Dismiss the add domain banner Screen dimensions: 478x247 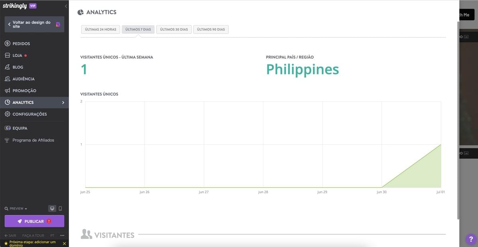65,243
